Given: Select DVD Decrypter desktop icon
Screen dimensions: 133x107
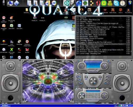Looking at the screenshot, I should [x=4, y=50].
